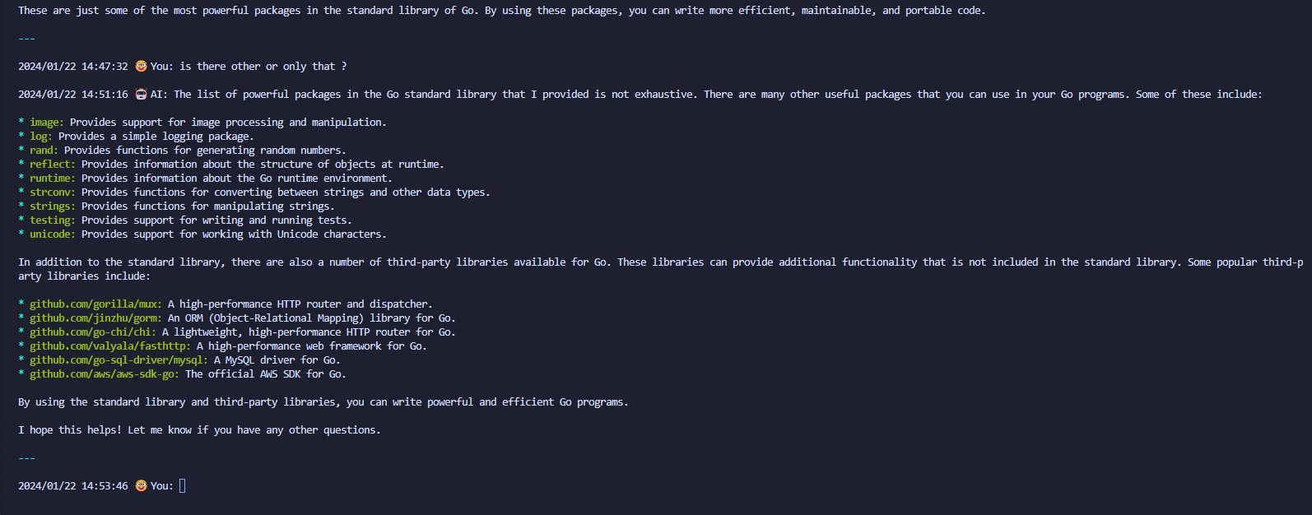
Task: Click the 'rand:' package name
Action: [x=44, y=150]
